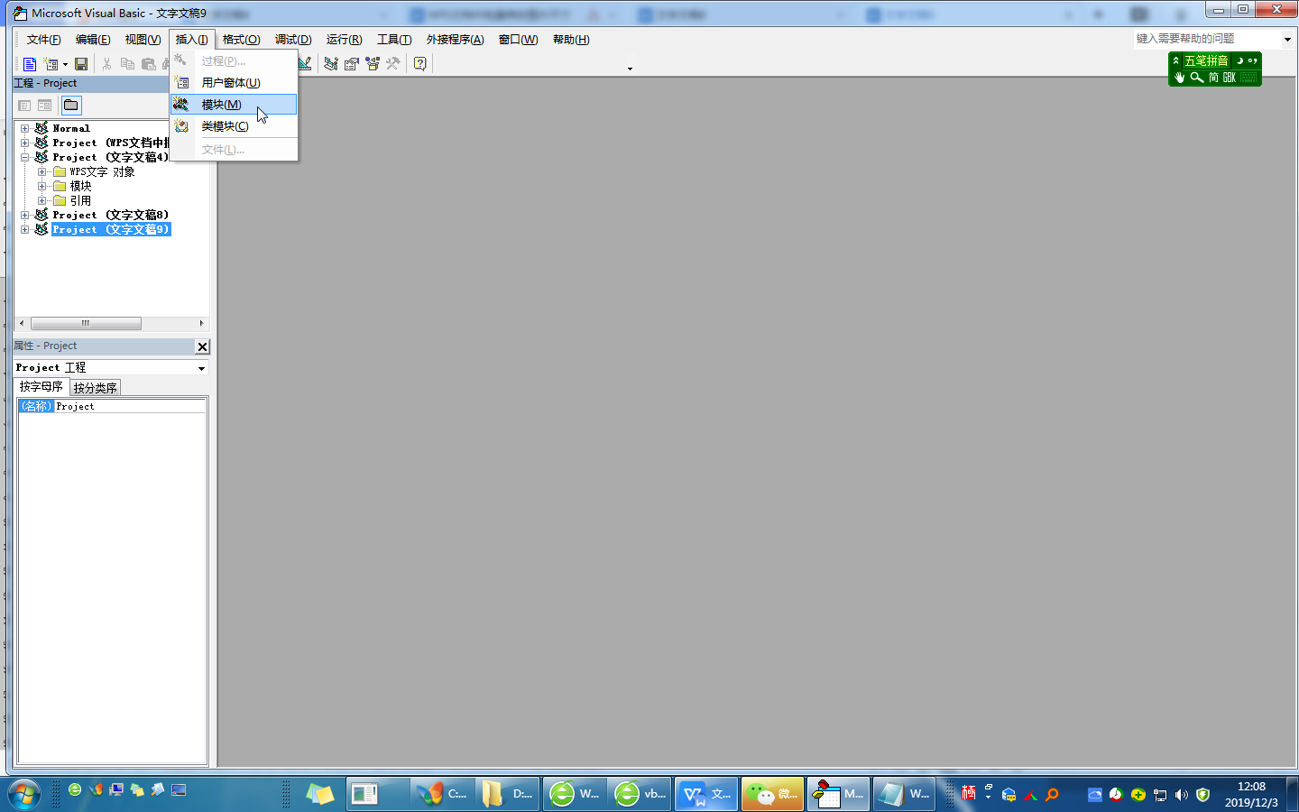
Task: Open the 编辑(E) menu
Action: (93, 40)
